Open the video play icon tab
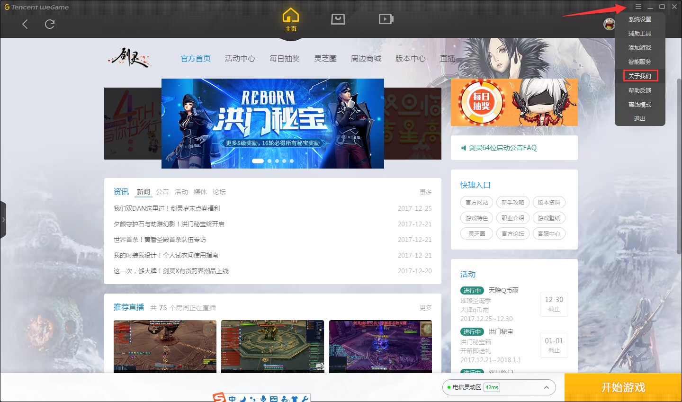Screen dimensions: 682x402 386,19
